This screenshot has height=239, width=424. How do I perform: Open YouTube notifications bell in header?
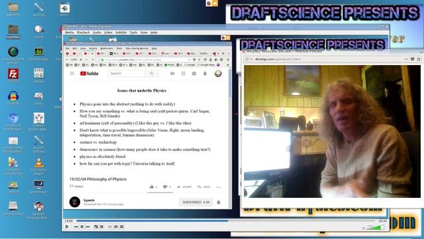205,74
